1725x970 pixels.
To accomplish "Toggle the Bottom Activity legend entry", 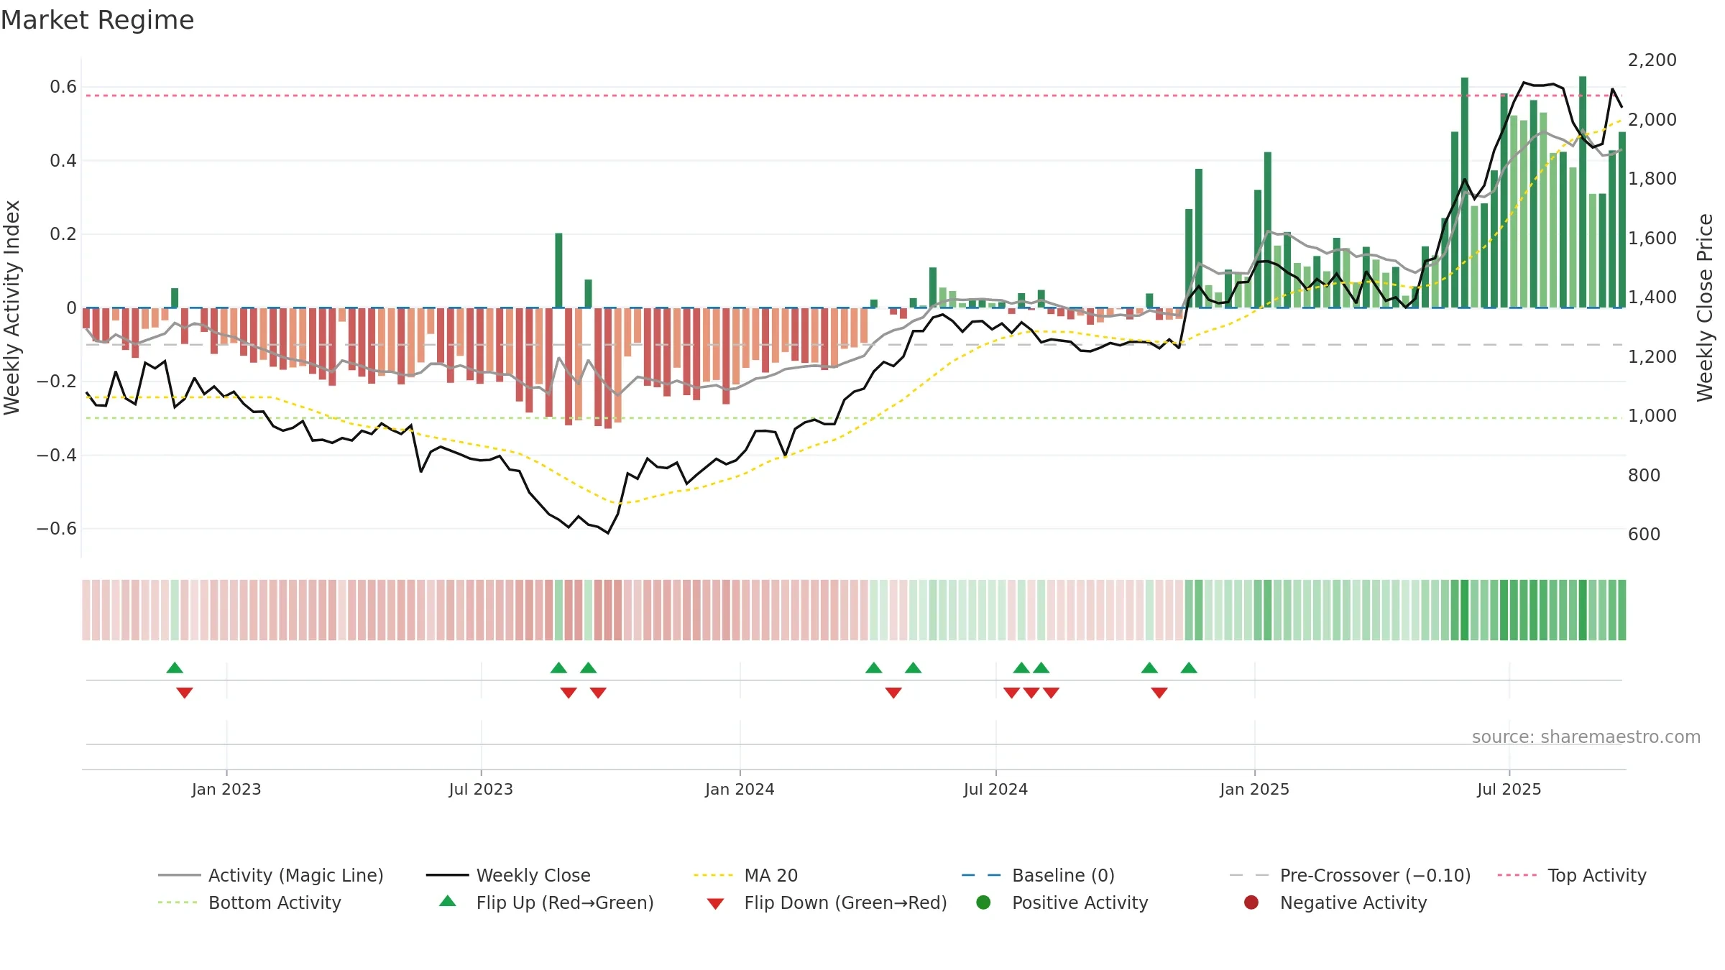I will click(x=249, y=902).
